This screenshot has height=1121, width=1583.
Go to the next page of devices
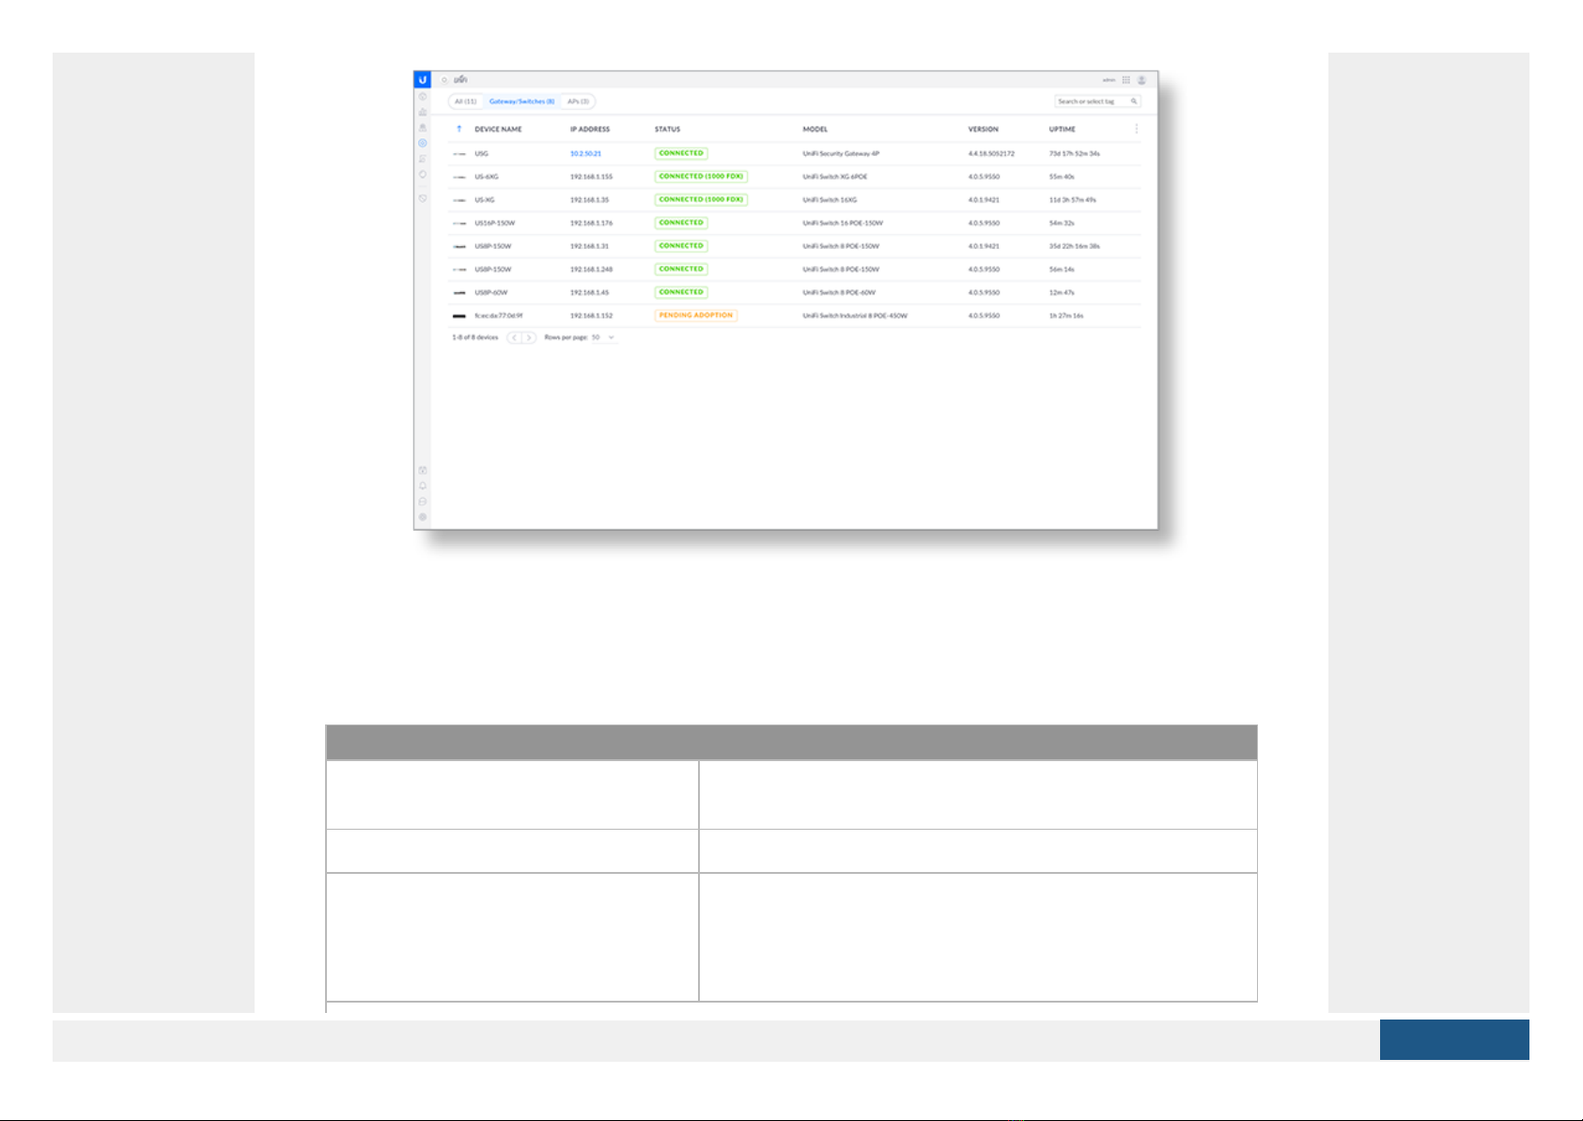tap(529, 337)
